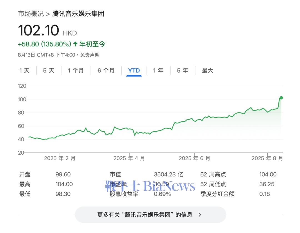
Task: Select the 5 年 range tab
Action: pos(182,70)
